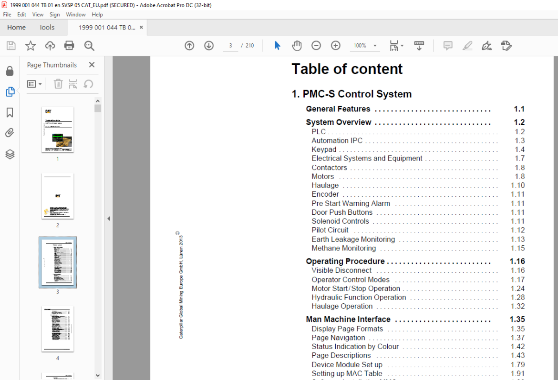Open the Layers sidebar panel

(x=10, y=154)
